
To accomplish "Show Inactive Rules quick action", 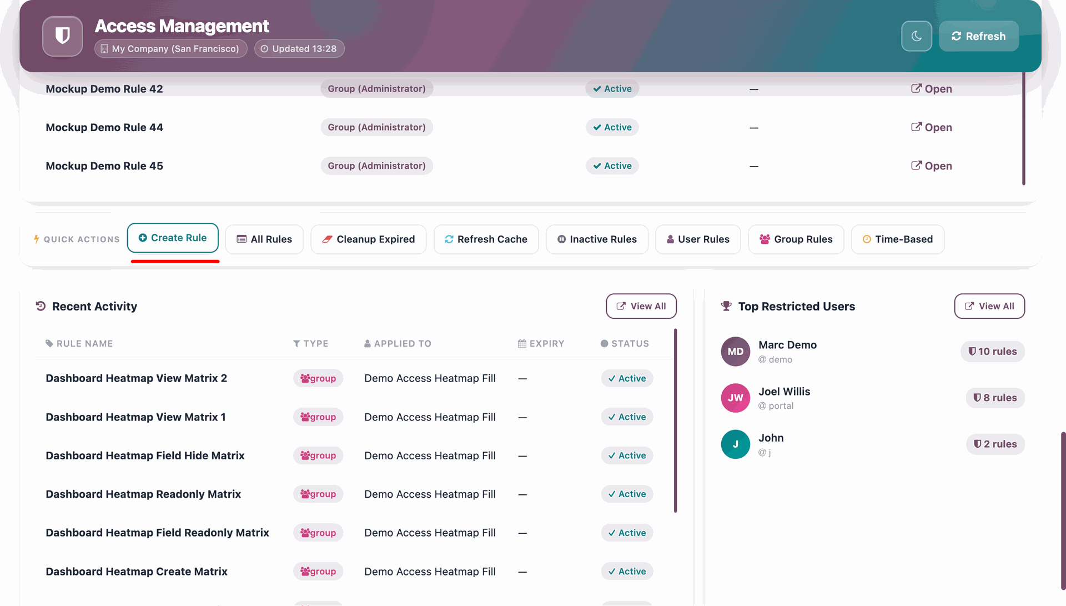I will click(x=597, y=239).
